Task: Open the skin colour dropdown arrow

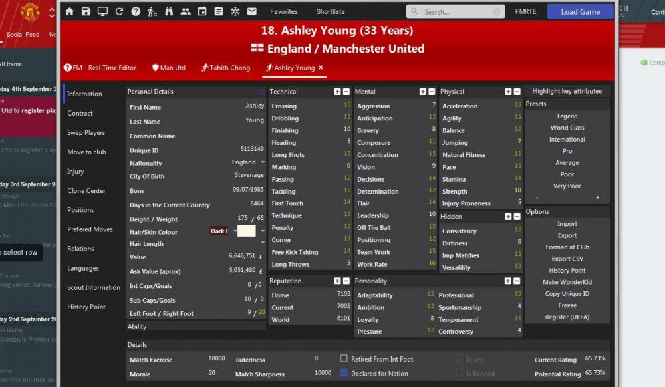Action: pos(263,231)
